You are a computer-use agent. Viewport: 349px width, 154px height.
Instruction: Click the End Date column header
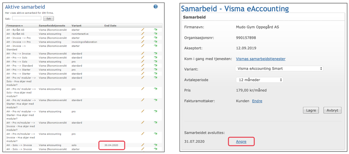(x=110, y=25)
